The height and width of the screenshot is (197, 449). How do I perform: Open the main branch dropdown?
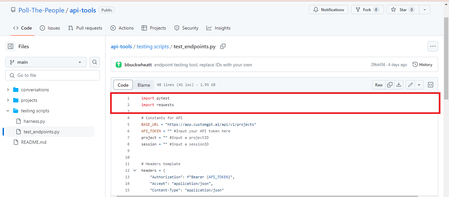click(46, 62)
